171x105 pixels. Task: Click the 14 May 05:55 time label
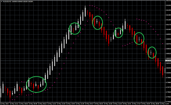click(x=99, y=104)
